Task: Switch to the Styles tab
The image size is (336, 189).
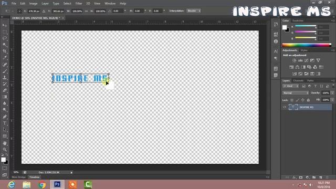Action: point(304,50)
